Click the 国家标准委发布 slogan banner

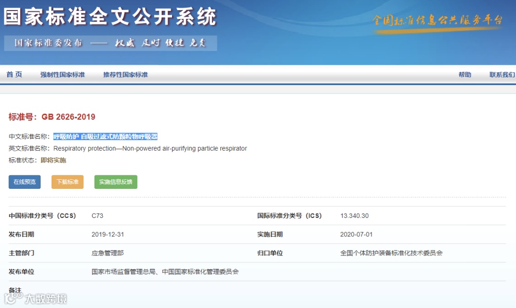(110, 43)
